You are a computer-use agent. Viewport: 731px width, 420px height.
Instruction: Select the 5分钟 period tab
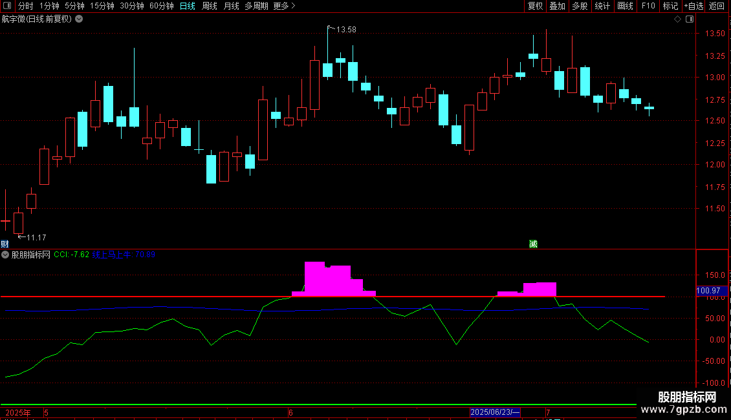(74, 6)
